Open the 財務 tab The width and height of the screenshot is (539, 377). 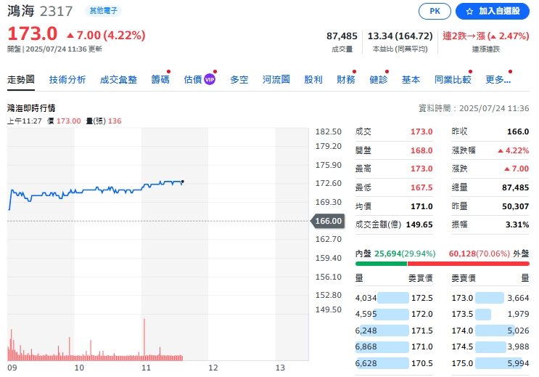(x=346, y=79)
